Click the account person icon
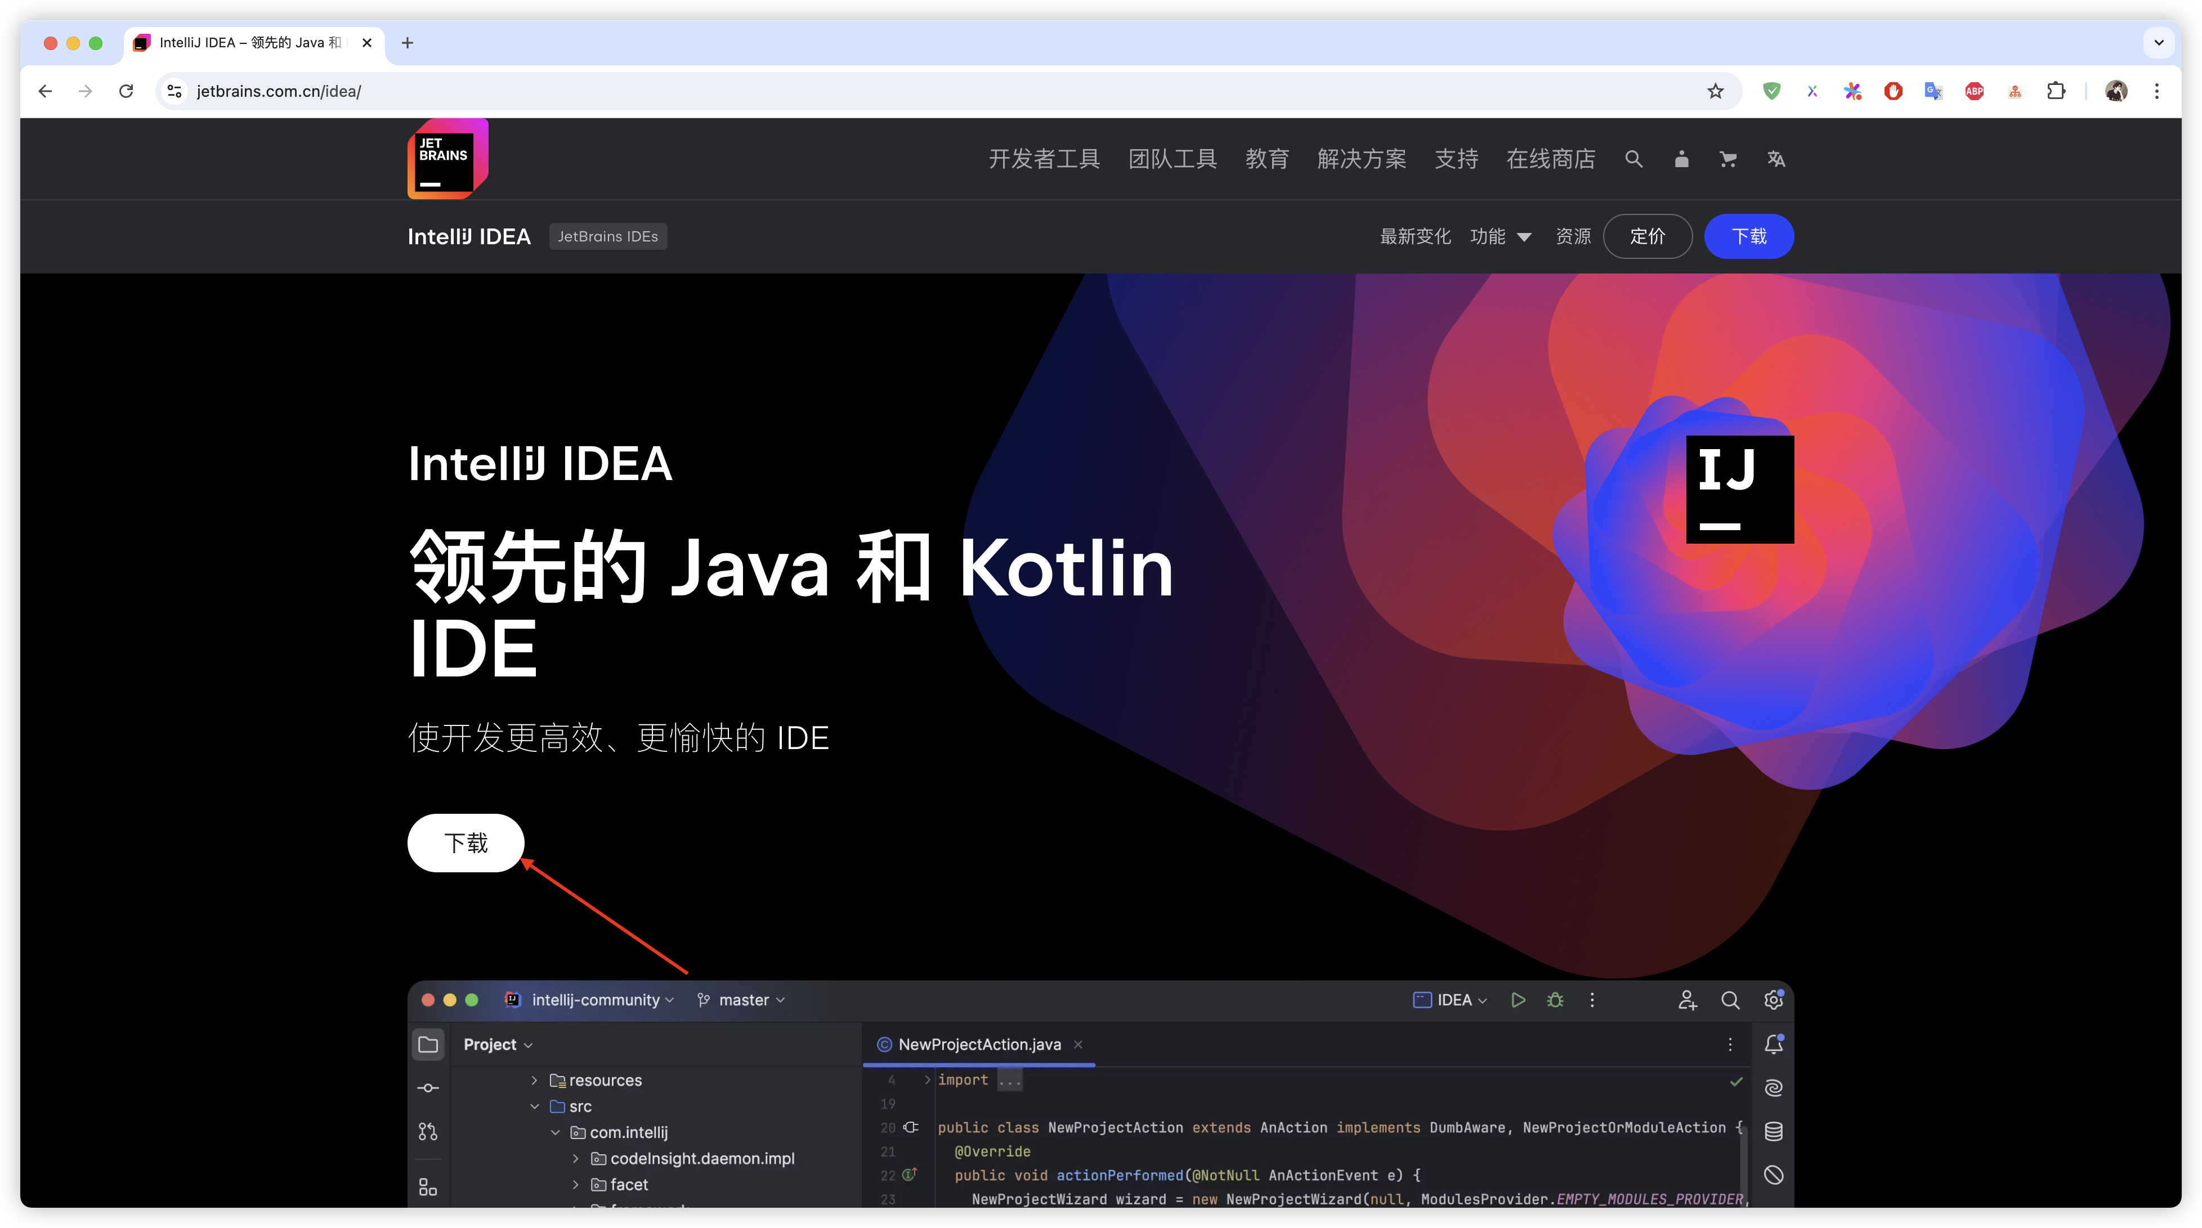The width and height of the screenshot is (2202, 1228). pyautogui.click(x=1681, y=159)
